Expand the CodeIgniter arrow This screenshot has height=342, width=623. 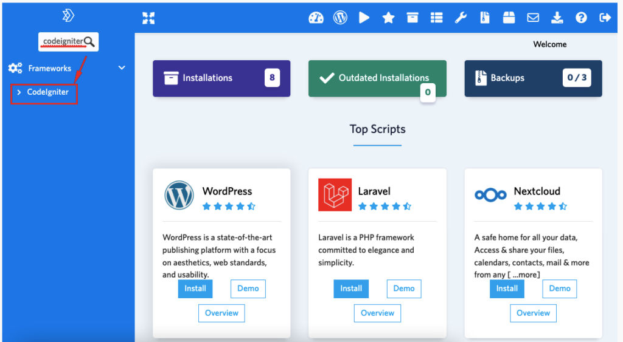click(x=19, y=92)
